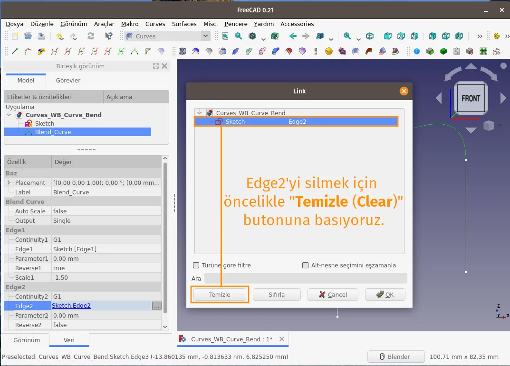Open the Surfaces menu
The width and height of the screenshot is (510, 366).
pyautogui.click(x=184, y=24)
